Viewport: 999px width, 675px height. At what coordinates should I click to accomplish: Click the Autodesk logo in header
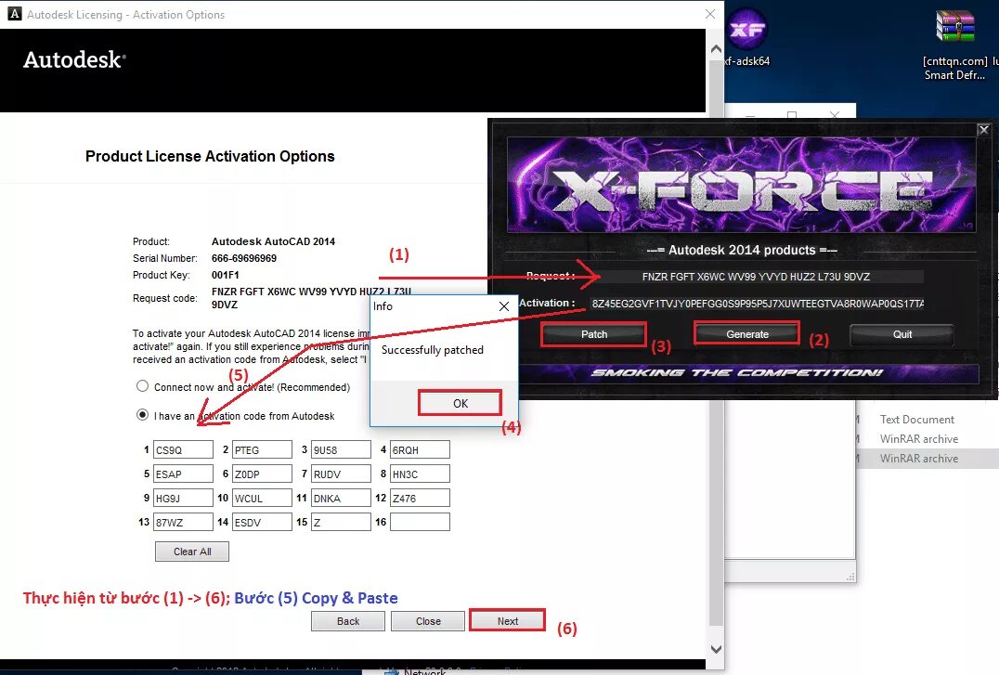click(74, 60)
